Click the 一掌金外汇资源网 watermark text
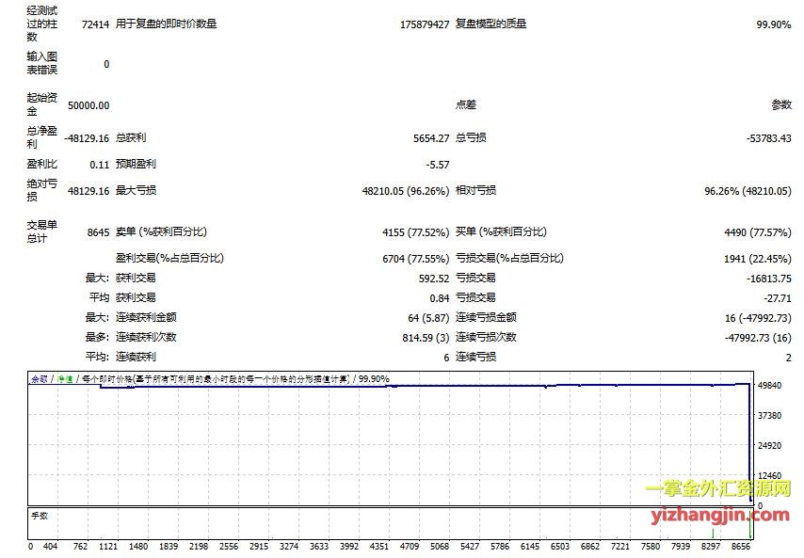This screenshot has width=804, height=558. click(717, 489)
